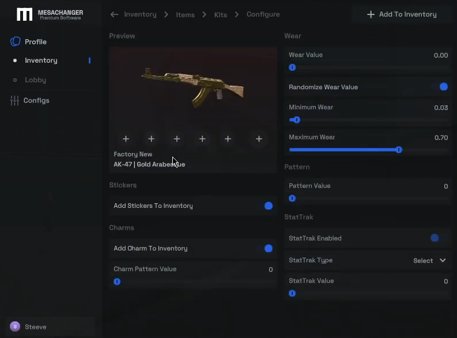Image resolution: width=457 pixels, height=338 pixels.
Task: Click the MesaChanger logo
Action: pyautogui.click(x=25, y=14)
